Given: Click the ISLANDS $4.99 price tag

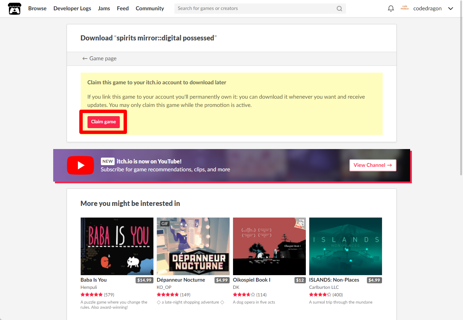Looking at the screenshot, I should [x=374, y=280].
